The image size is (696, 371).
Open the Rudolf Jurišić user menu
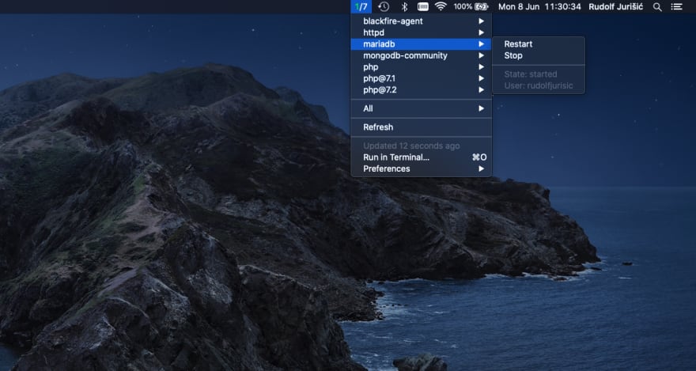pos(615,6)
